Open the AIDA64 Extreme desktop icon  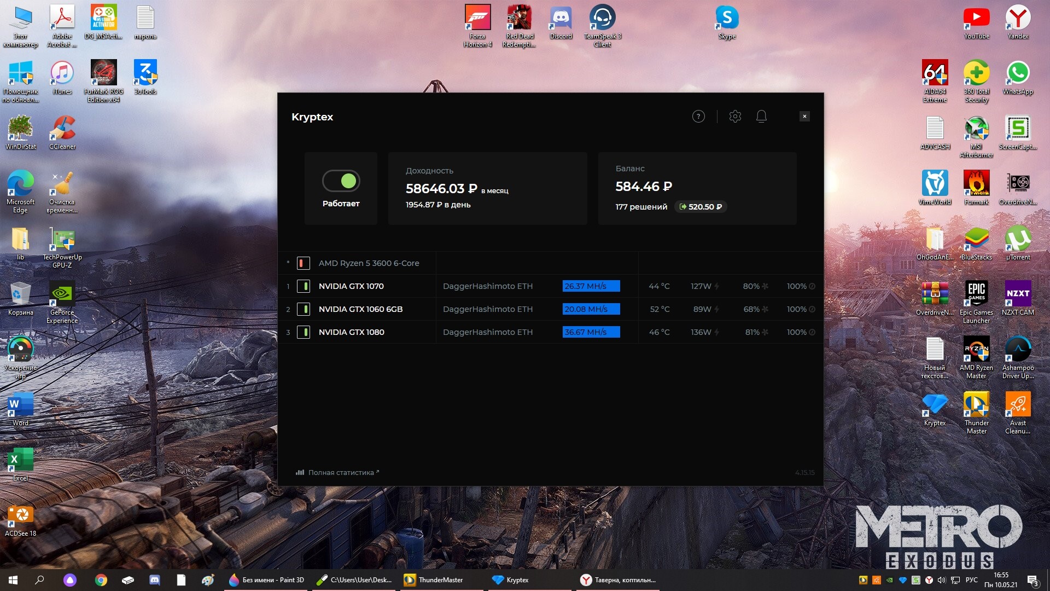[x=935, y=81]
